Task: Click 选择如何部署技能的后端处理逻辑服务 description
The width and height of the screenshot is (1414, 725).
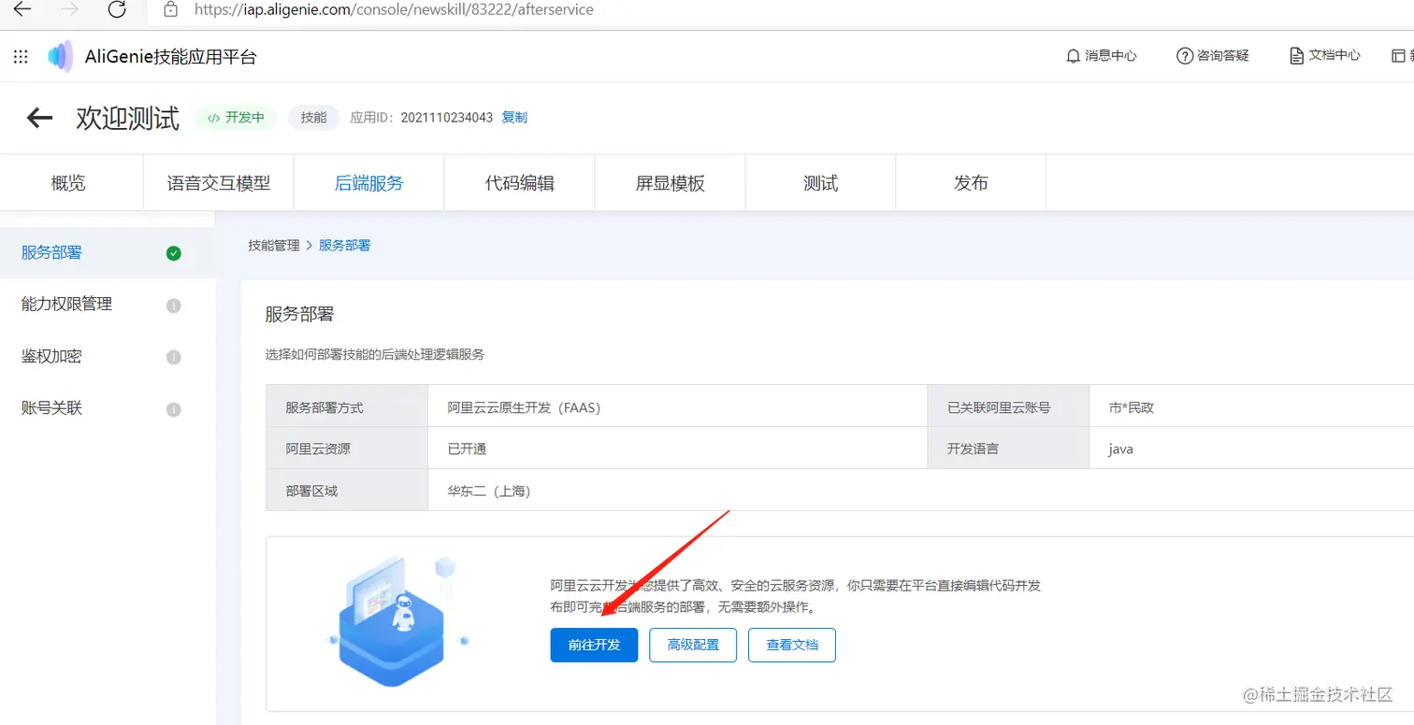Action: coord(375,355)
